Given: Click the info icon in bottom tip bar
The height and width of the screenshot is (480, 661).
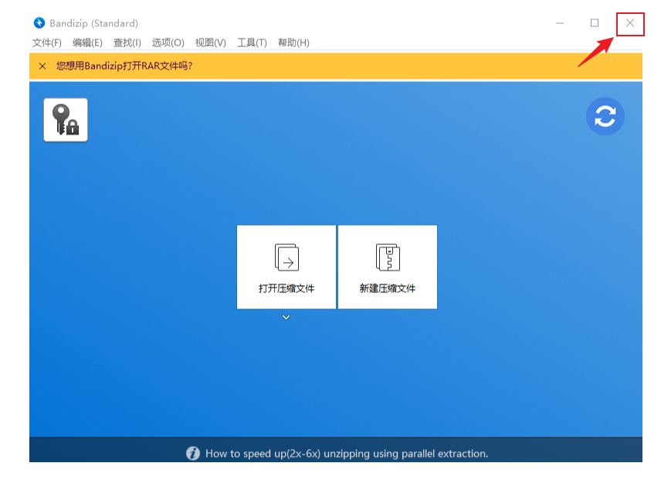Looking at the screenshot, I should [x=193, y=454].
